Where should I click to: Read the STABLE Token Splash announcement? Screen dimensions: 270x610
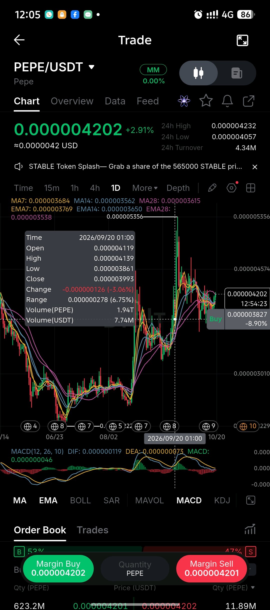(x=135, y=167)
